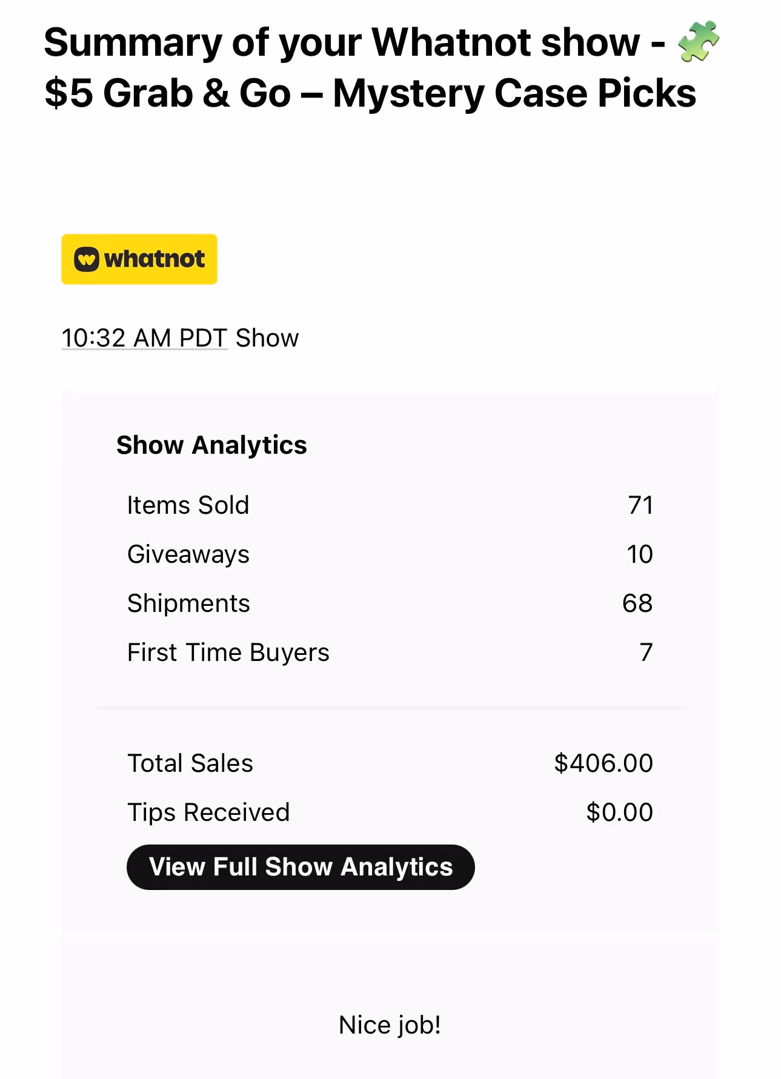Viewport: 781px width, 1079px height.
Task: Select the Giveaways label
Action: 188,554
